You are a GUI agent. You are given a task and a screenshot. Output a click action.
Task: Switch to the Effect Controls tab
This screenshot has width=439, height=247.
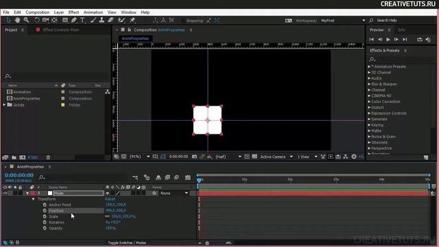click(x=61, y=30)
